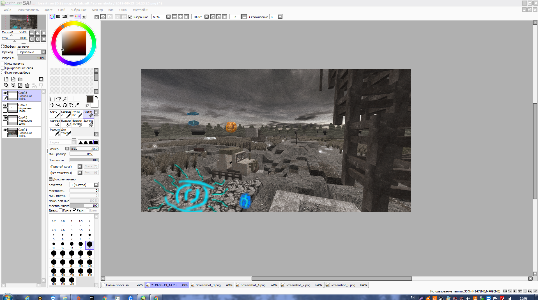Viewport: 538px width, 300px height.
Task: Pick brush size 50 preset
Action: coord(90,254)
